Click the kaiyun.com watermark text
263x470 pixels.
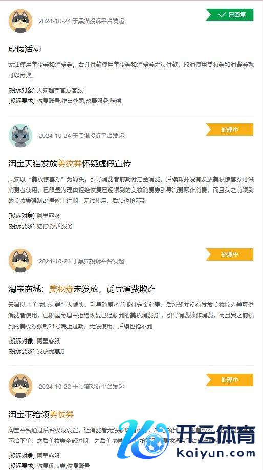216,453
